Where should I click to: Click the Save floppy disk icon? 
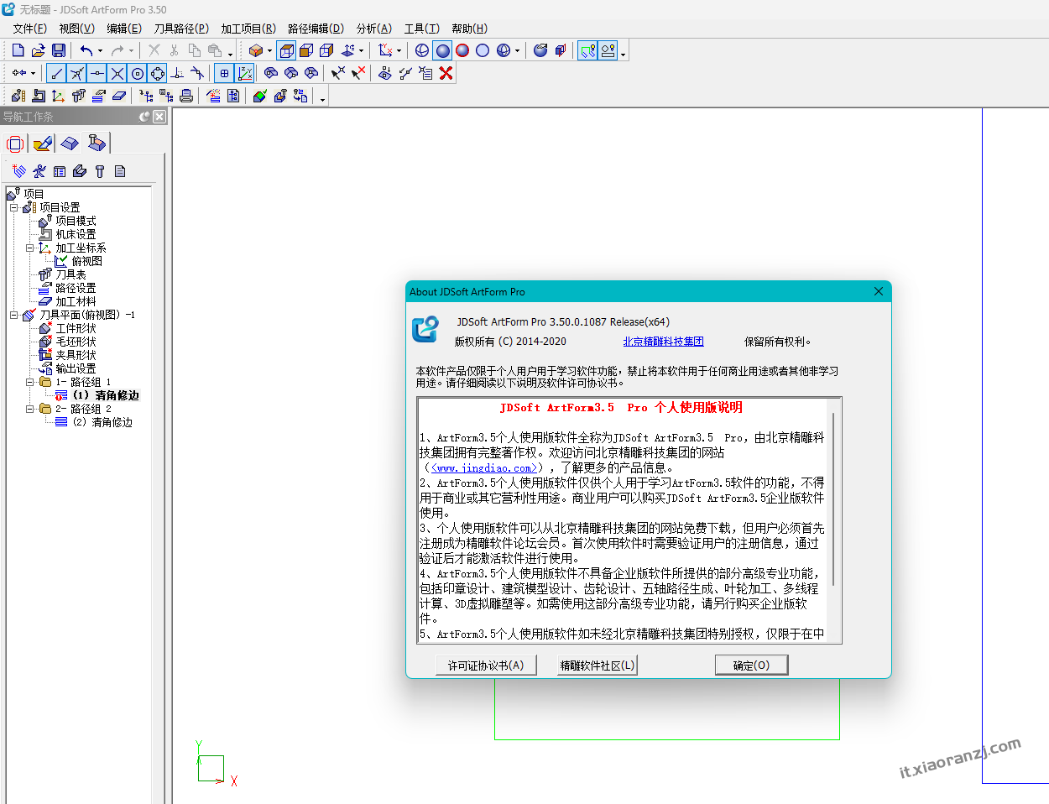[x=59, y=50]
